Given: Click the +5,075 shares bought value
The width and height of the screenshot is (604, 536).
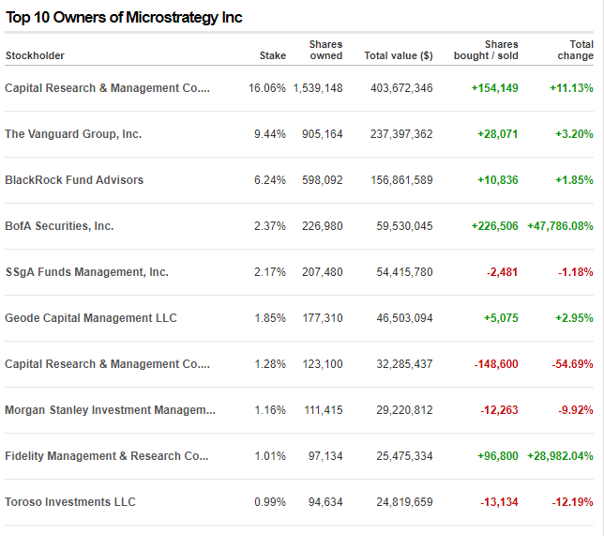Looking at the screenshot, I should 501,318.
